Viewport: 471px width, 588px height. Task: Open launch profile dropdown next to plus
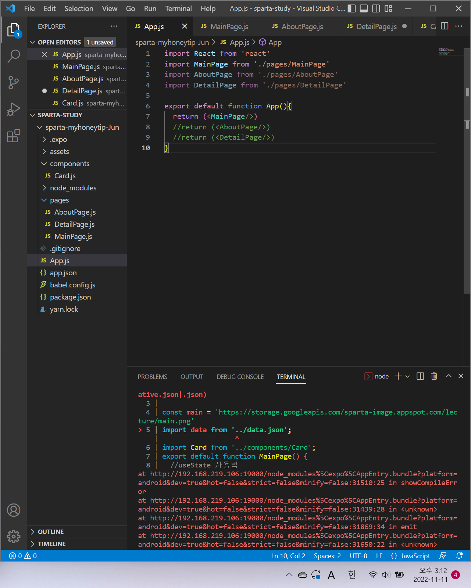[407, 376]
